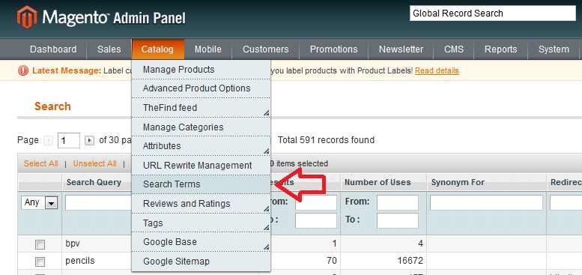Expand TheFind feed submenu arrow

[x=266, y=113]
